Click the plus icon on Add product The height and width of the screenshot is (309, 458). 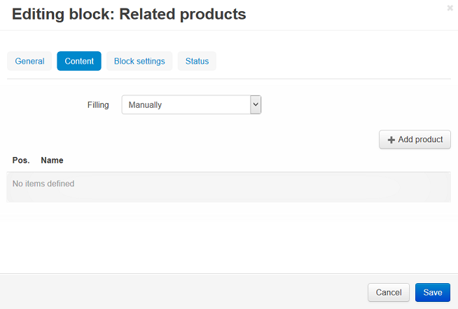click(x=391, y=140)
